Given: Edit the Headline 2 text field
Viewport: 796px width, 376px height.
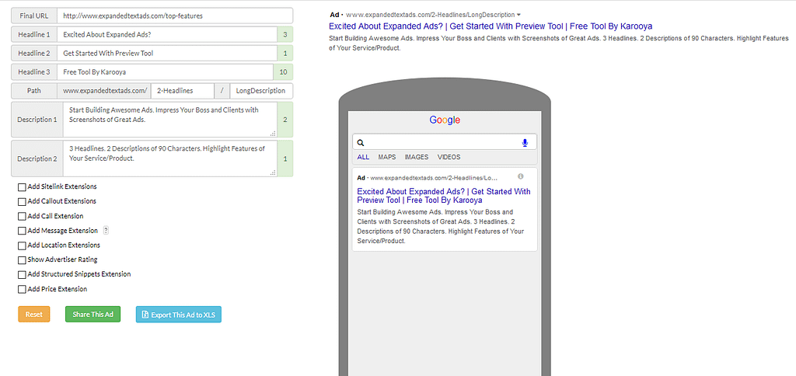Looking at the screenshot, I should pyautogui.click(x=167, y=54).
